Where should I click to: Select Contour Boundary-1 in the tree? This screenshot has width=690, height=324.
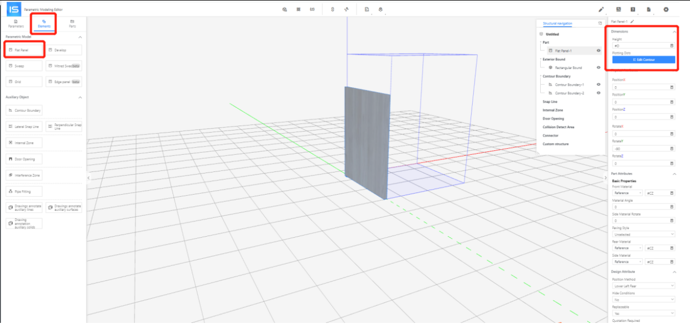569,85
